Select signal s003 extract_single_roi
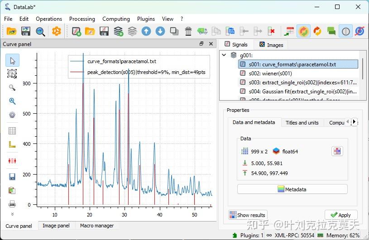 [298, 82]
